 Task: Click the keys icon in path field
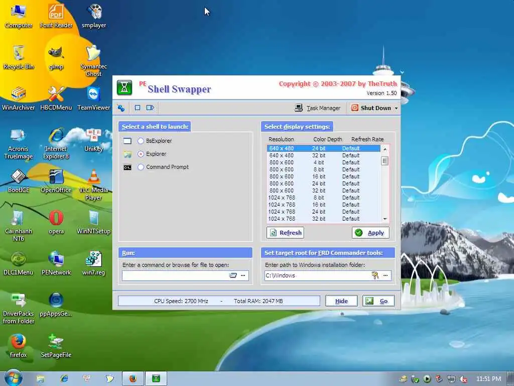point(375,276)
